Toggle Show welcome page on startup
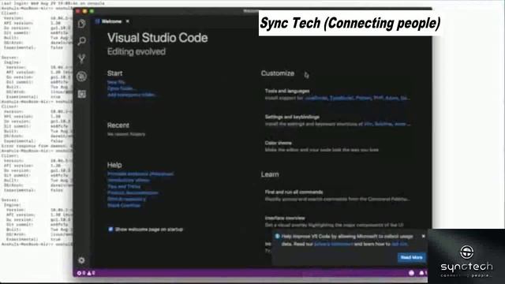This screenshot has width=505, height=284. pos(110,230)
